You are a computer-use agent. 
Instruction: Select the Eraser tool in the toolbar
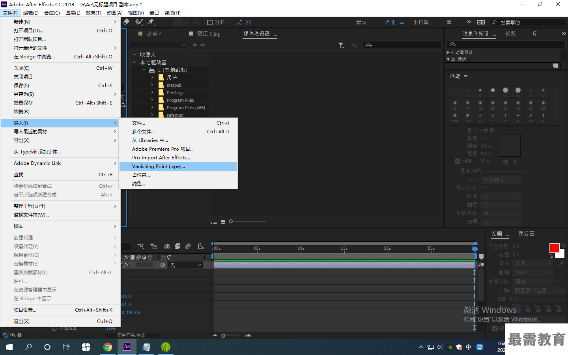[127, 22]
